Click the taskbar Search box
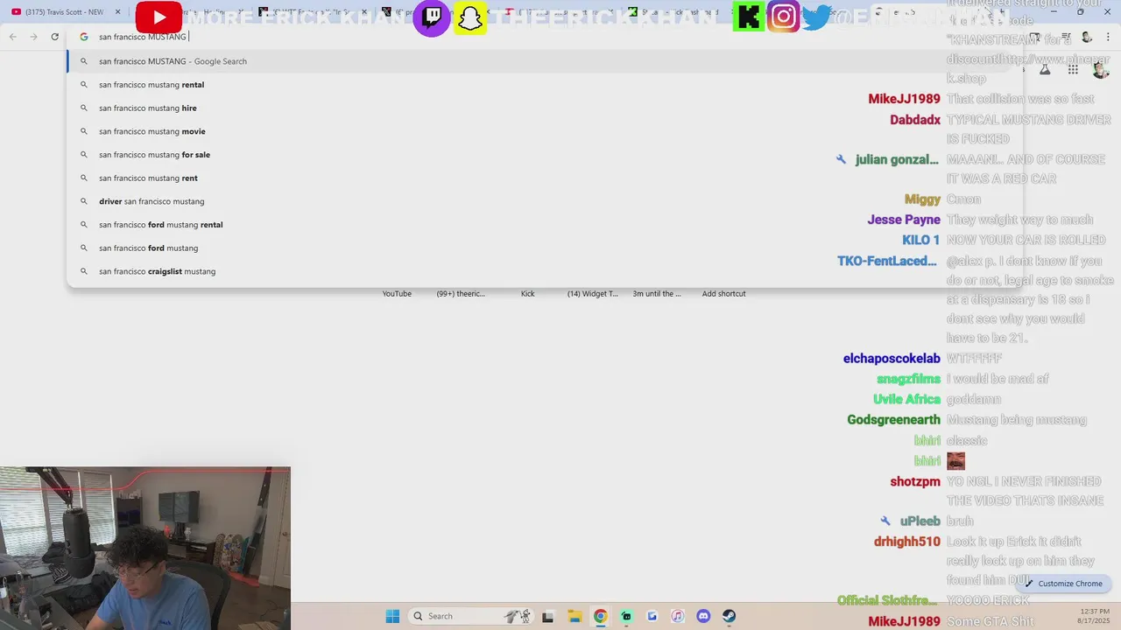1121x630 pixels. (469, 616)
